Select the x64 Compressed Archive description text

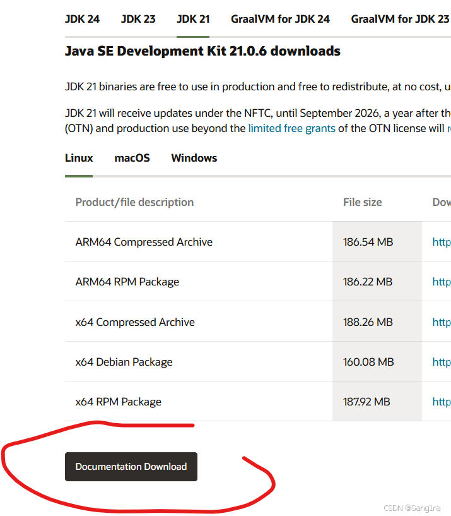(135, 322)
